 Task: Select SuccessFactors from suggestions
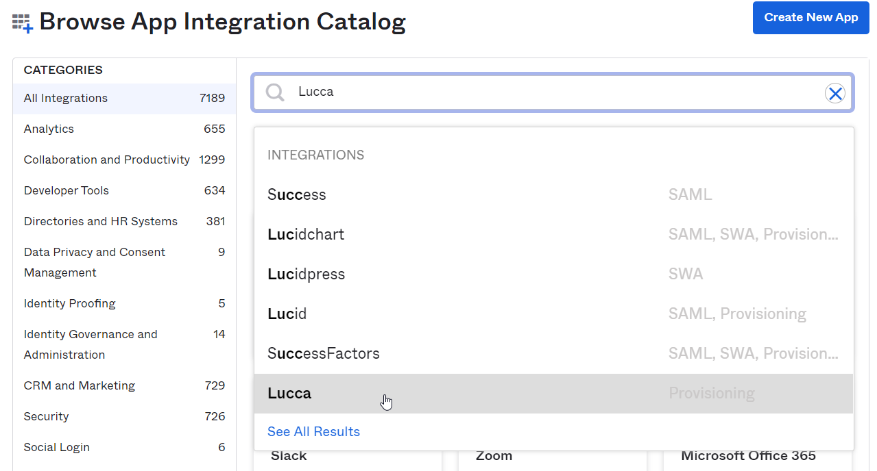[553, 354]
